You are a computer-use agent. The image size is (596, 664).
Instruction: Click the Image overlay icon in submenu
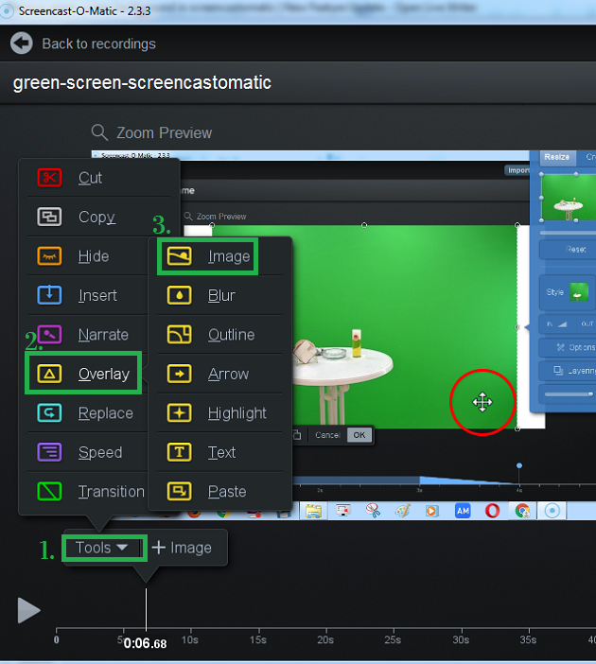[x=179, y=256]
